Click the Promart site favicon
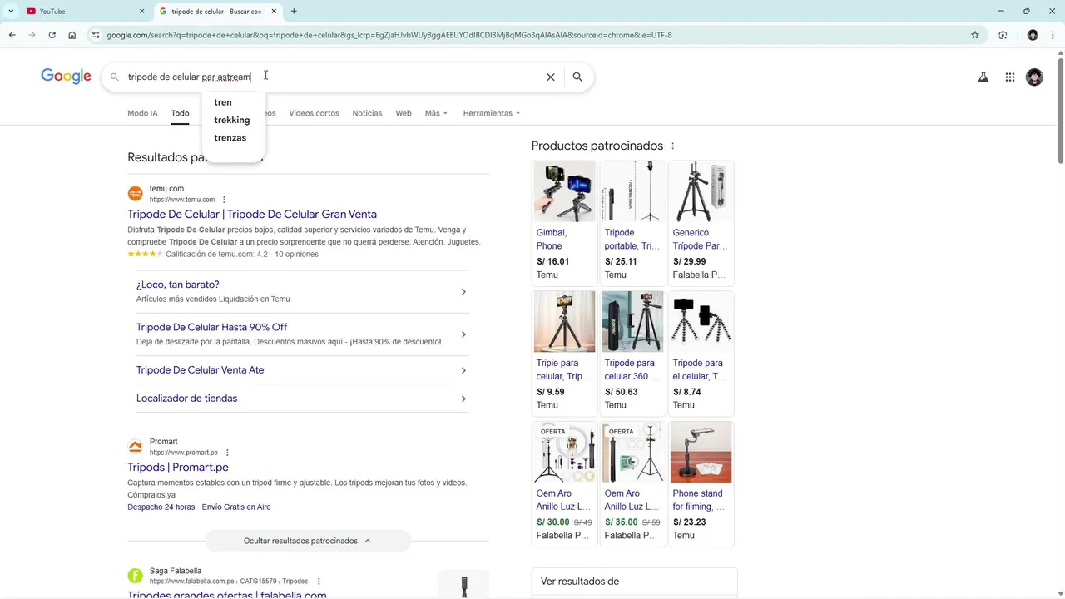 pos(135,447)
